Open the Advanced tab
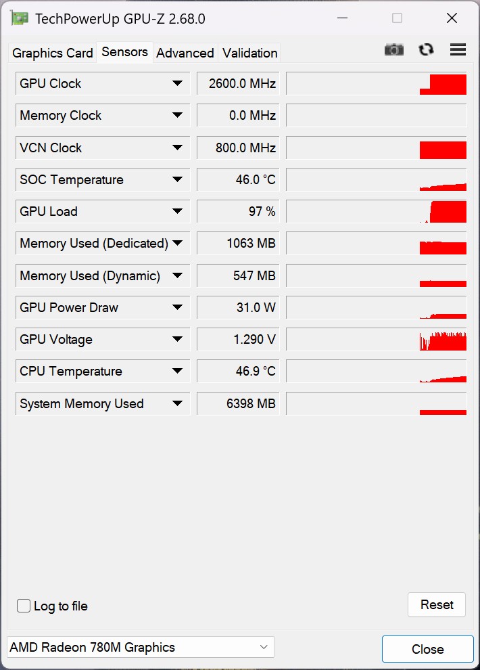480x670 pixels. pos(185,53)
